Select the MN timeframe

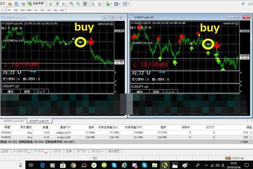tap(62, 10)
